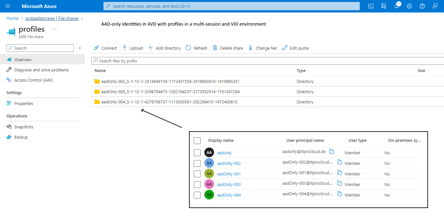Tick the checkbox for aadOnly-003
The width and height of the screenshot is (444, 217).
pos(197,184)
